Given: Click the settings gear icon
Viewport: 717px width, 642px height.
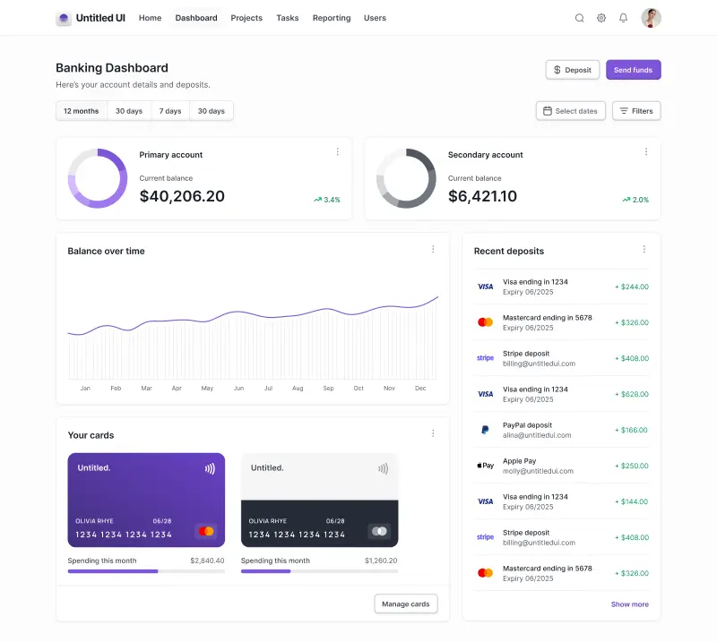Looking at the screenshot, I should tap(601, 17).
